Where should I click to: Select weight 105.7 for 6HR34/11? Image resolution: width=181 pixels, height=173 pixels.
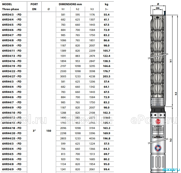click(x=107, y=51)
